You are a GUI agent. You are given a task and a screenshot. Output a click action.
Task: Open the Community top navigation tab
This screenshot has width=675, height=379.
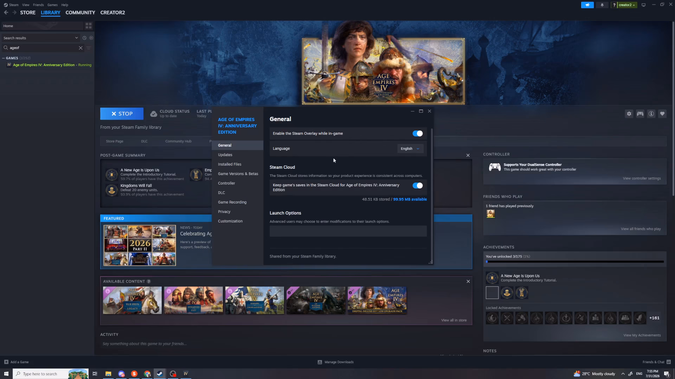click(x=80, y=13)
